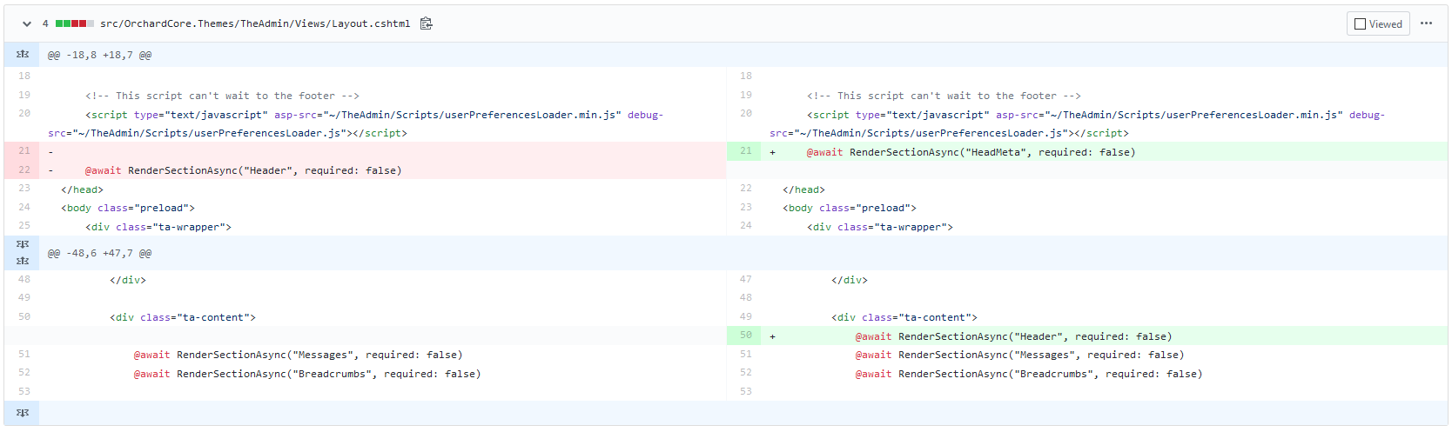This screenshot has height=432, width=1452.
Task: Click plus marker on added Header line
Action: (x=772, y=336)
